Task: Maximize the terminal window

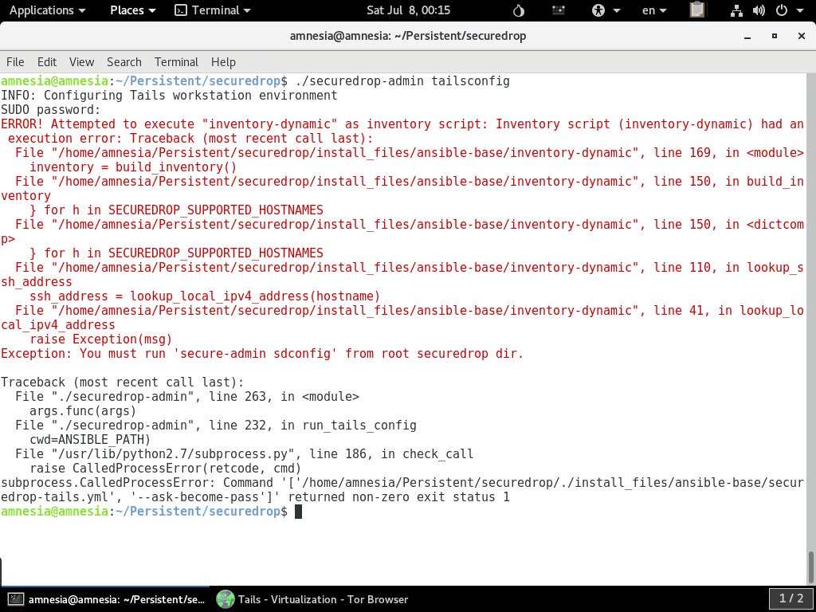Action: point(775,36)
